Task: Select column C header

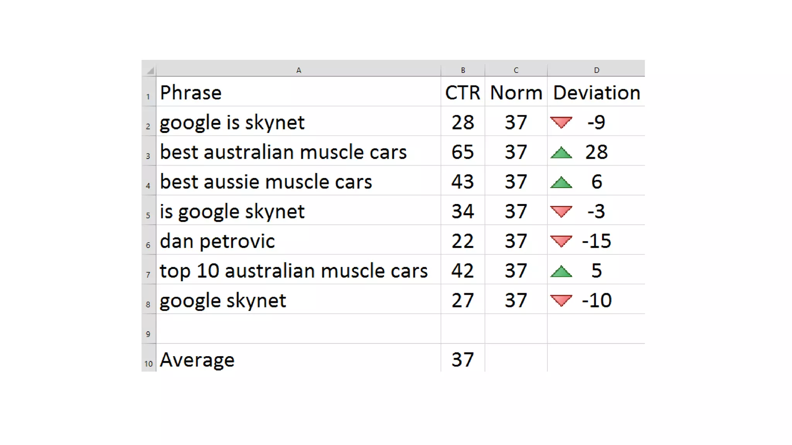Action: pos(516,70)
